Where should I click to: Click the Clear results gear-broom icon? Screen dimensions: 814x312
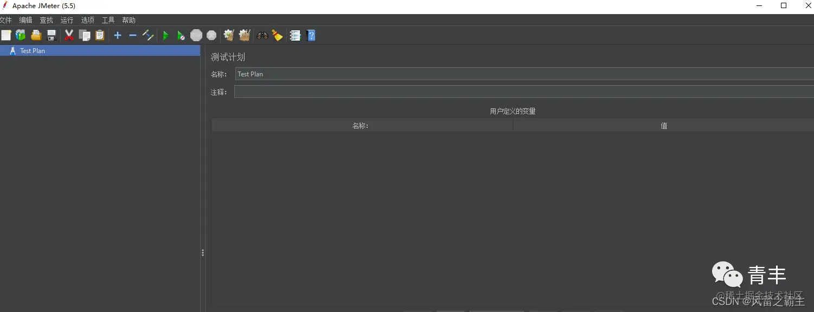[229, 35]
